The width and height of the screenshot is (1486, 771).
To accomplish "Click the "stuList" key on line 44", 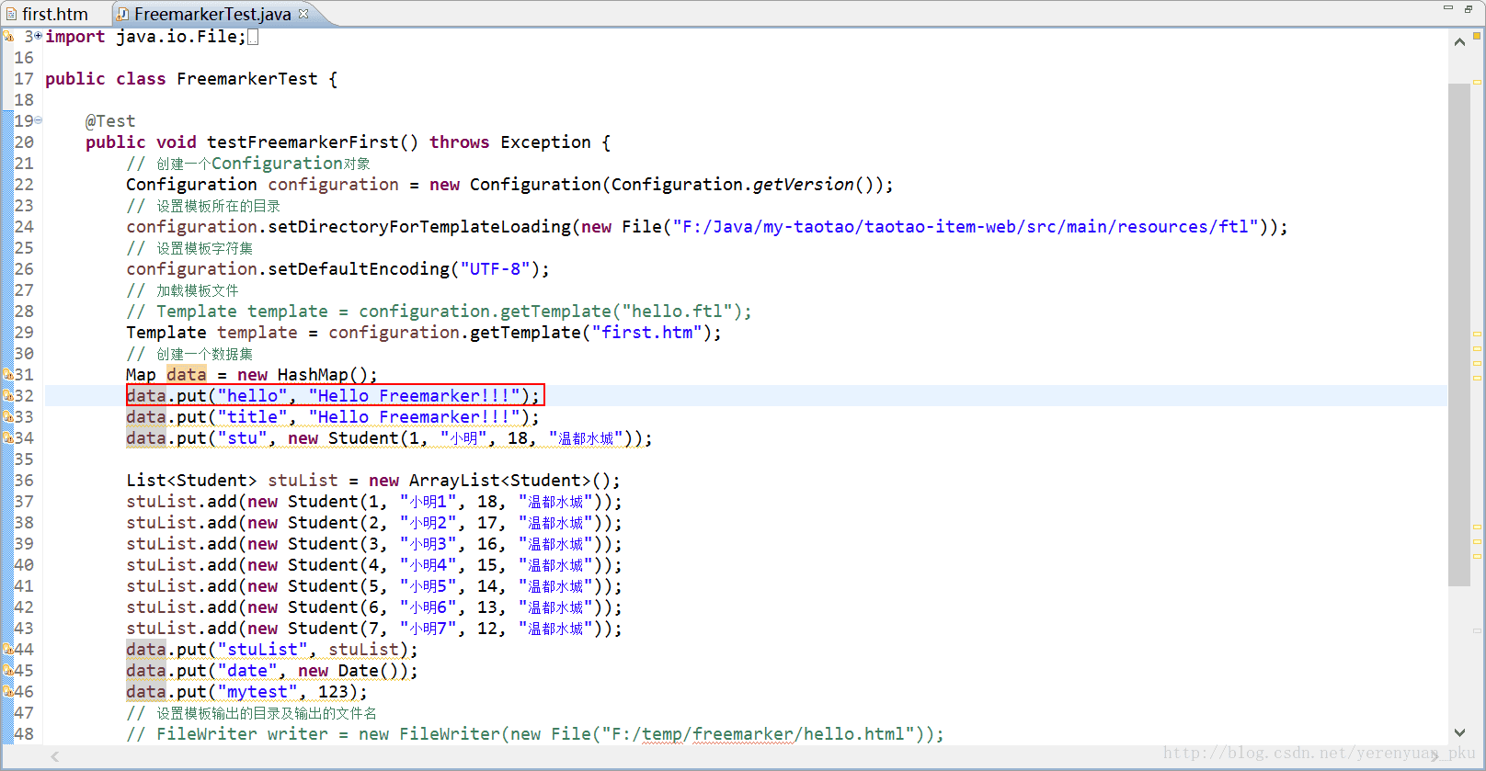I will [262, 650].
